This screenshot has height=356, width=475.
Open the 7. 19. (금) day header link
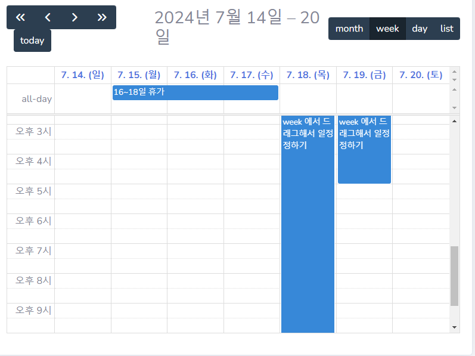coord(364,75)
